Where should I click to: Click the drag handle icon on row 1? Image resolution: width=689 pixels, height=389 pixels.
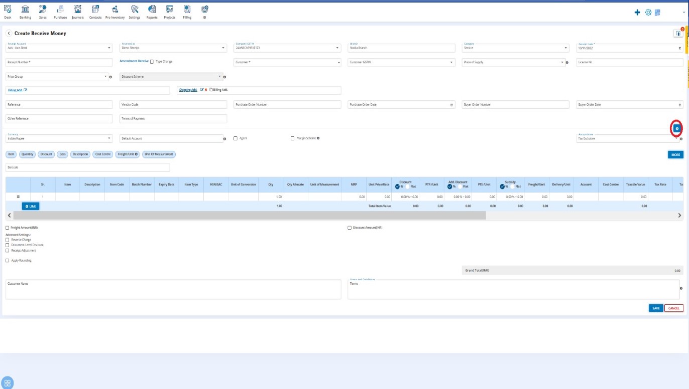click(18, 197)
